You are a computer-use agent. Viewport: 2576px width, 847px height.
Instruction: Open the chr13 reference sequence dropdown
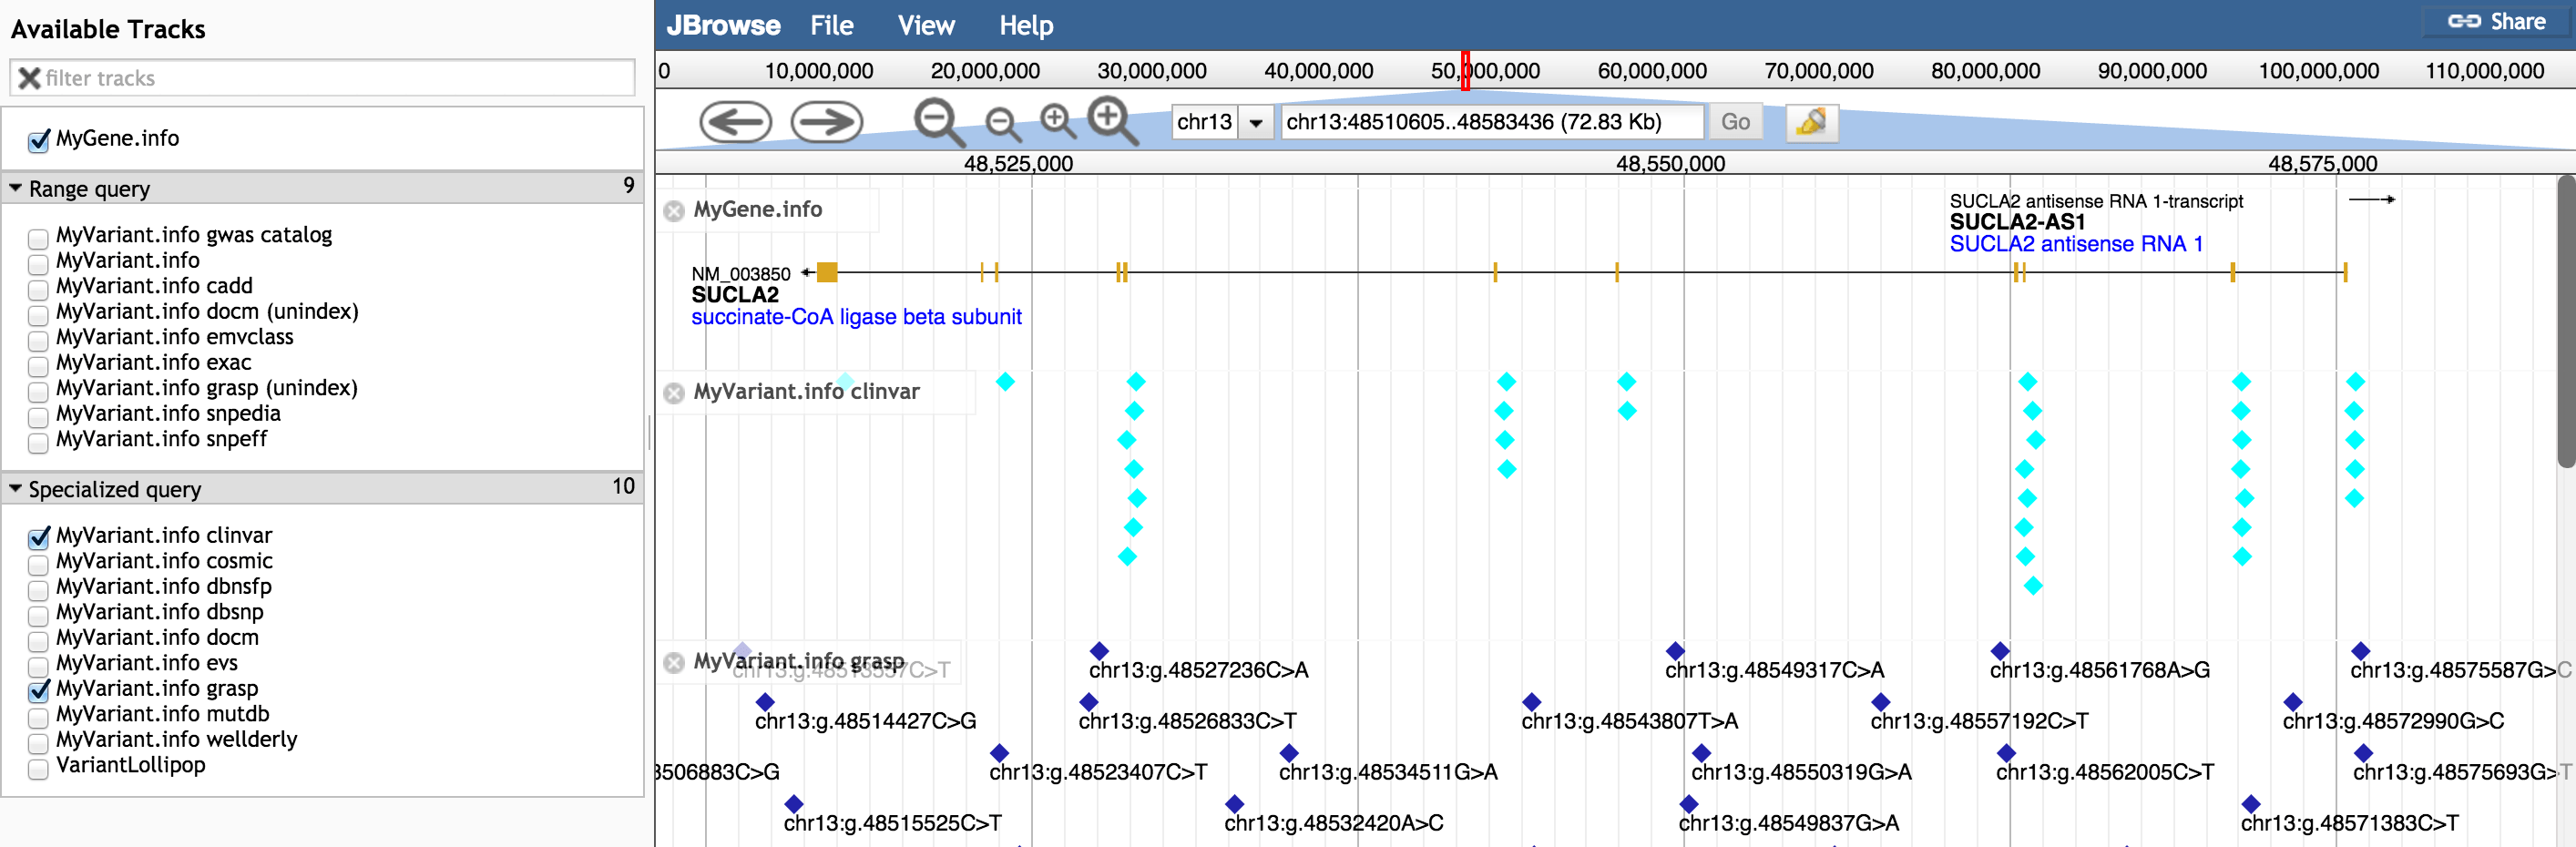pos(1255,123)
